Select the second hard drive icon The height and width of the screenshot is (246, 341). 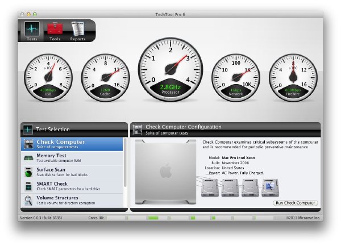[x=230, y=187]
